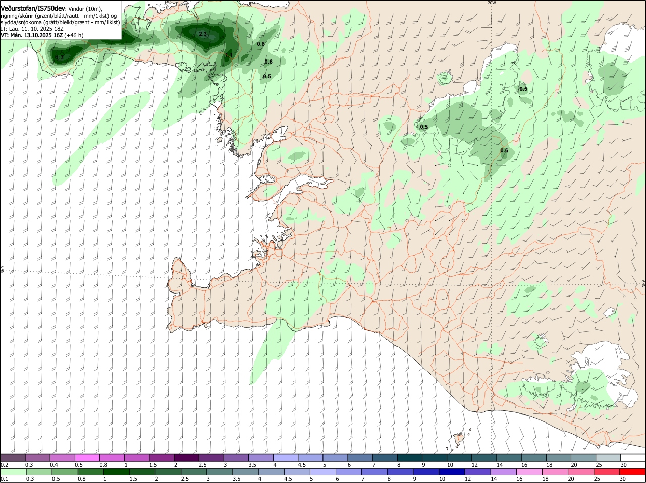646x483 pixels.
Task: Click the 0.2 label under the upper legend
Action: (x=4, y=465)
